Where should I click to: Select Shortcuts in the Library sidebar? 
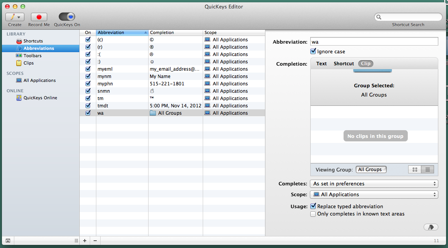tap(33, 41)
